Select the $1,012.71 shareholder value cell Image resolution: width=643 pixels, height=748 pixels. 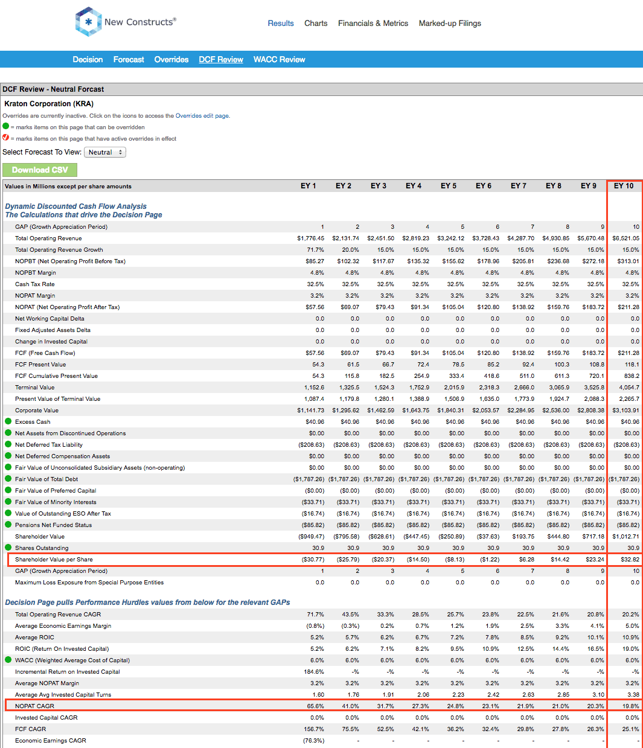point(626,537)
